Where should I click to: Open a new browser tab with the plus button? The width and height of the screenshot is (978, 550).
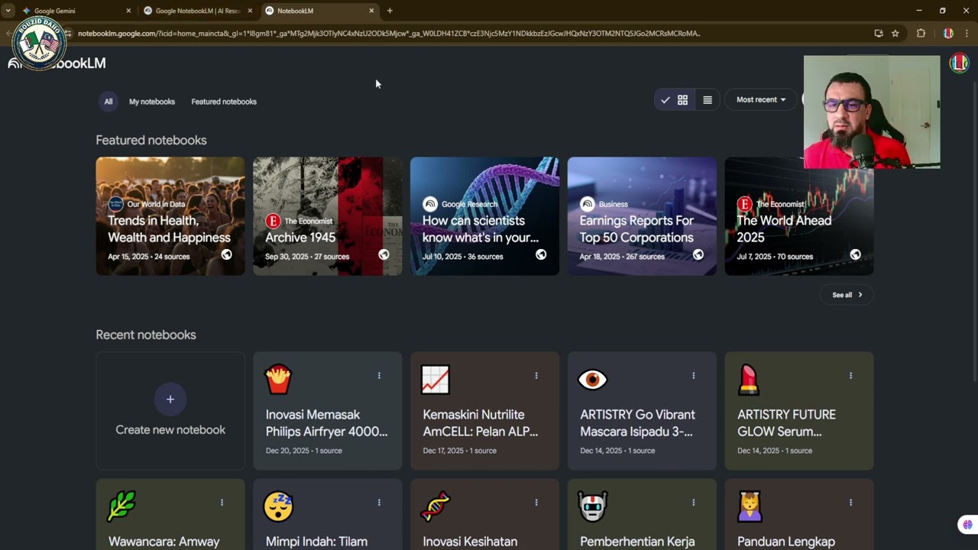tap(390, 11)
